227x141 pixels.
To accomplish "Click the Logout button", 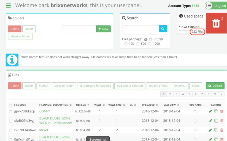I will 216,5.
